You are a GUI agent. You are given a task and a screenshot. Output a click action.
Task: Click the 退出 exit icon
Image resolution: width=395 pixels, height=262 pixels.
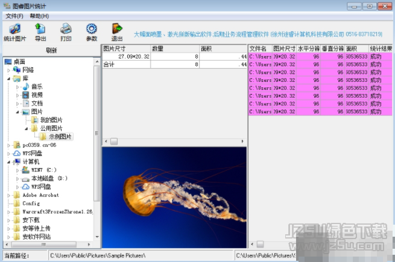coord(117,29)
